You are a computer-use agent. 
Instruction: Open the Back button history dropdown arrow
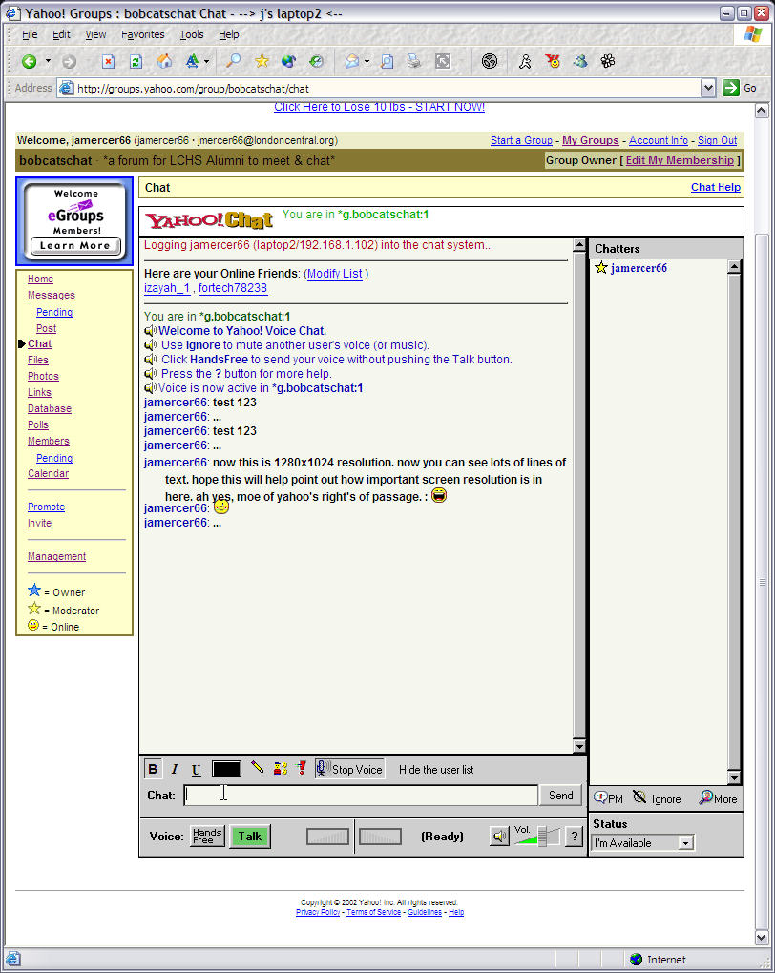48,61
